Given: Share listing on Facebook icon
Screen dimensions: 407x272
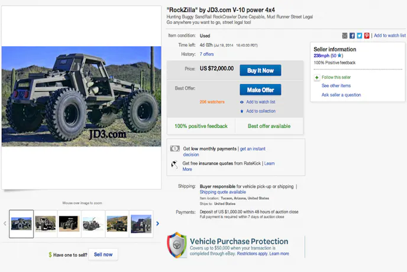Looking at the screenshot, I should 352,36.
